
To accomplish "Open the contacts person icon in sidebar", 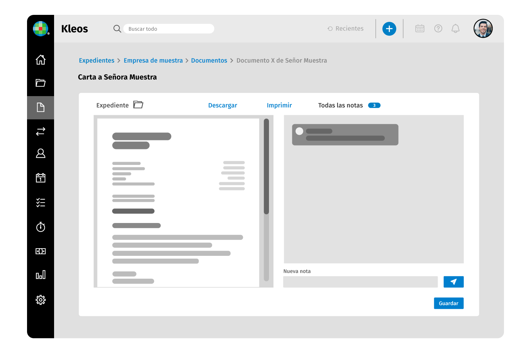I will pos(41,154).
